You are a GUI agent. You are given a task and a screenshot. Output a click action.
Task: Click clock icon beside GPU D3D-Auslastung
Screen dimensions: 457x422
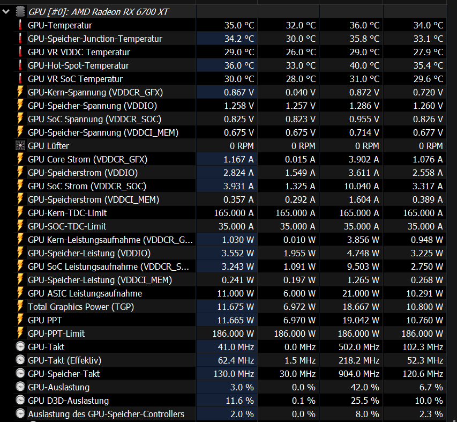[20, 401]
